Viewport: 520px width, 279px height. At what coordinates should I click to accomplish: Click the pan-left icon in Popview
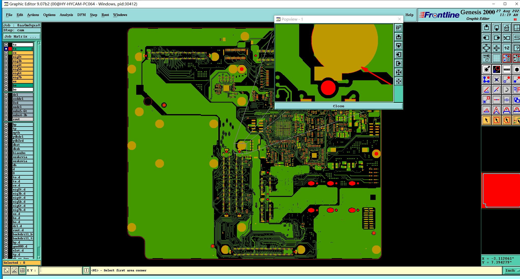(399, 55)
